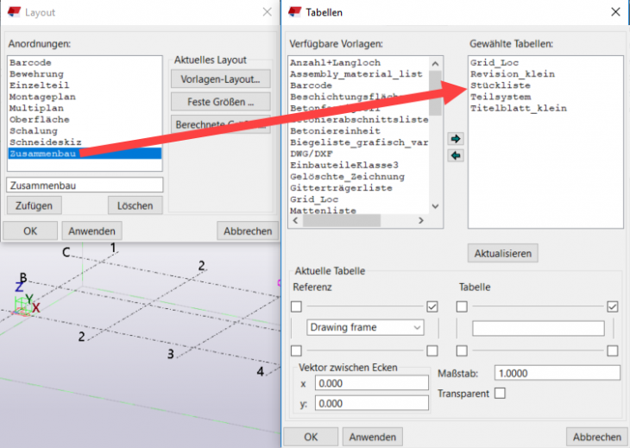Click the green left arrow to remove table
Viewport: 630px width, 448px height.
point(457,155)
